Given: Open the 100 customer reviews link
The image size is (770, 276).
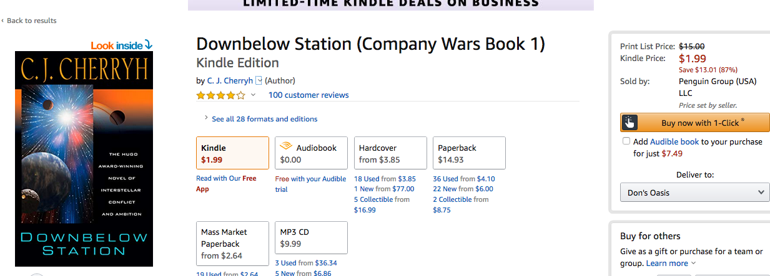Looking at the screenshot, I should coord(308,95).
